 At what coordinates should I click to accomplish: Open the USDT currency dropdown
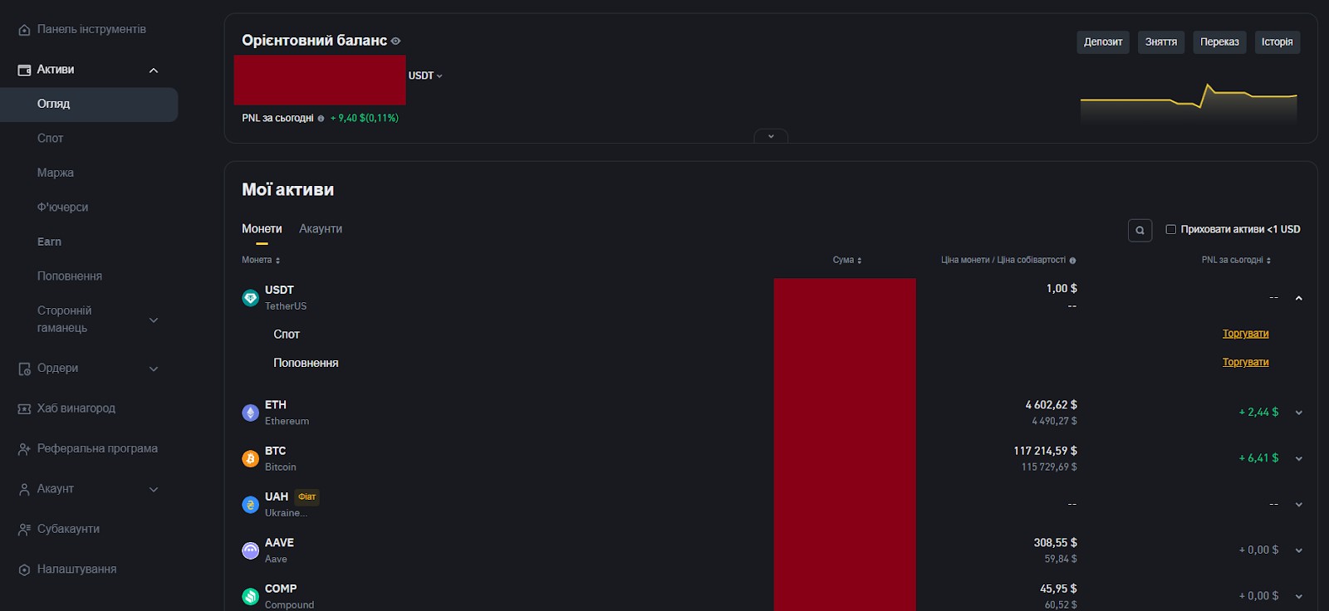pos(425,76)
